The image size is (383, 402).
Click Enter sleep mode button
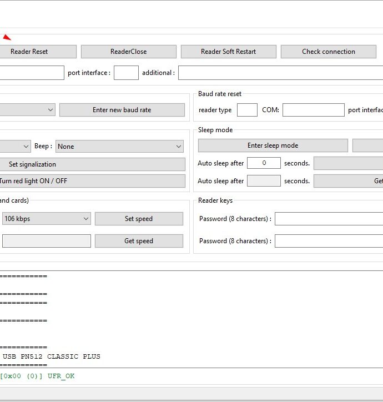coord(273,145)
